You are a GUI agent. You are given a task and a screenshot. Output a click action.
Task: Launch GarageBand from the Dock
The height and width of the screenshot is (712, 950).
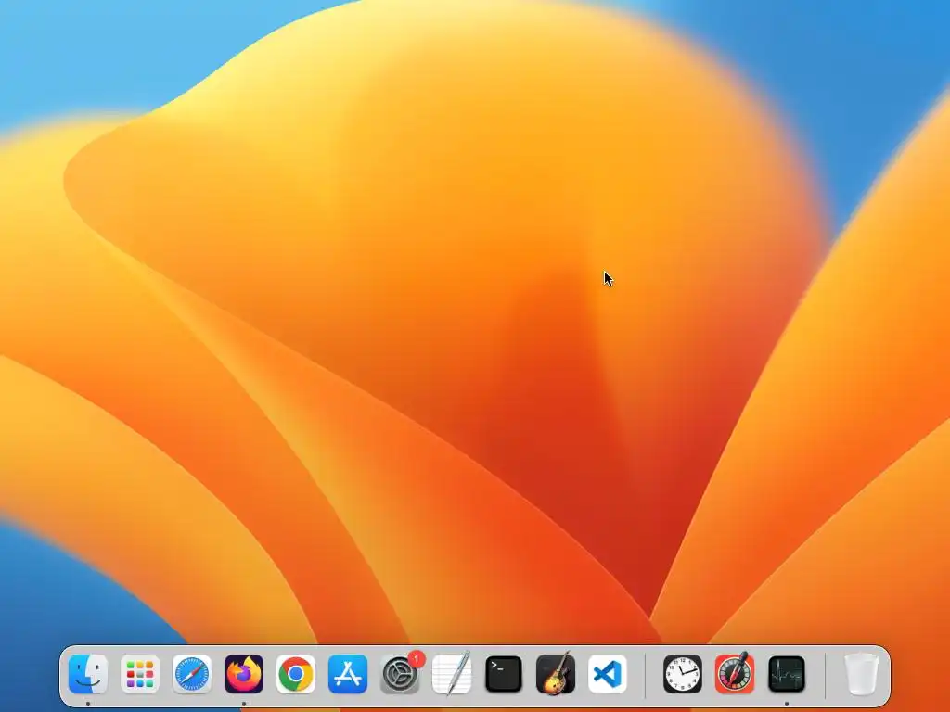556,674
